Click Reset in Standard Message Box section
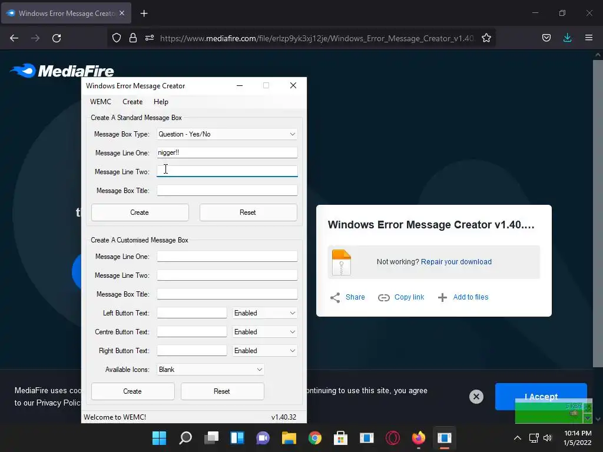Image resolution: width=603 pixels, height=452 pixels. tap(248, 212)
